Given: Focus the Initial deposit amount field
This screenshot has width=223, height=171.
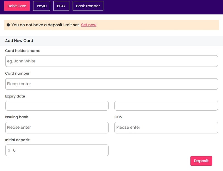Looking at the screenshot, I should (57, 150).
